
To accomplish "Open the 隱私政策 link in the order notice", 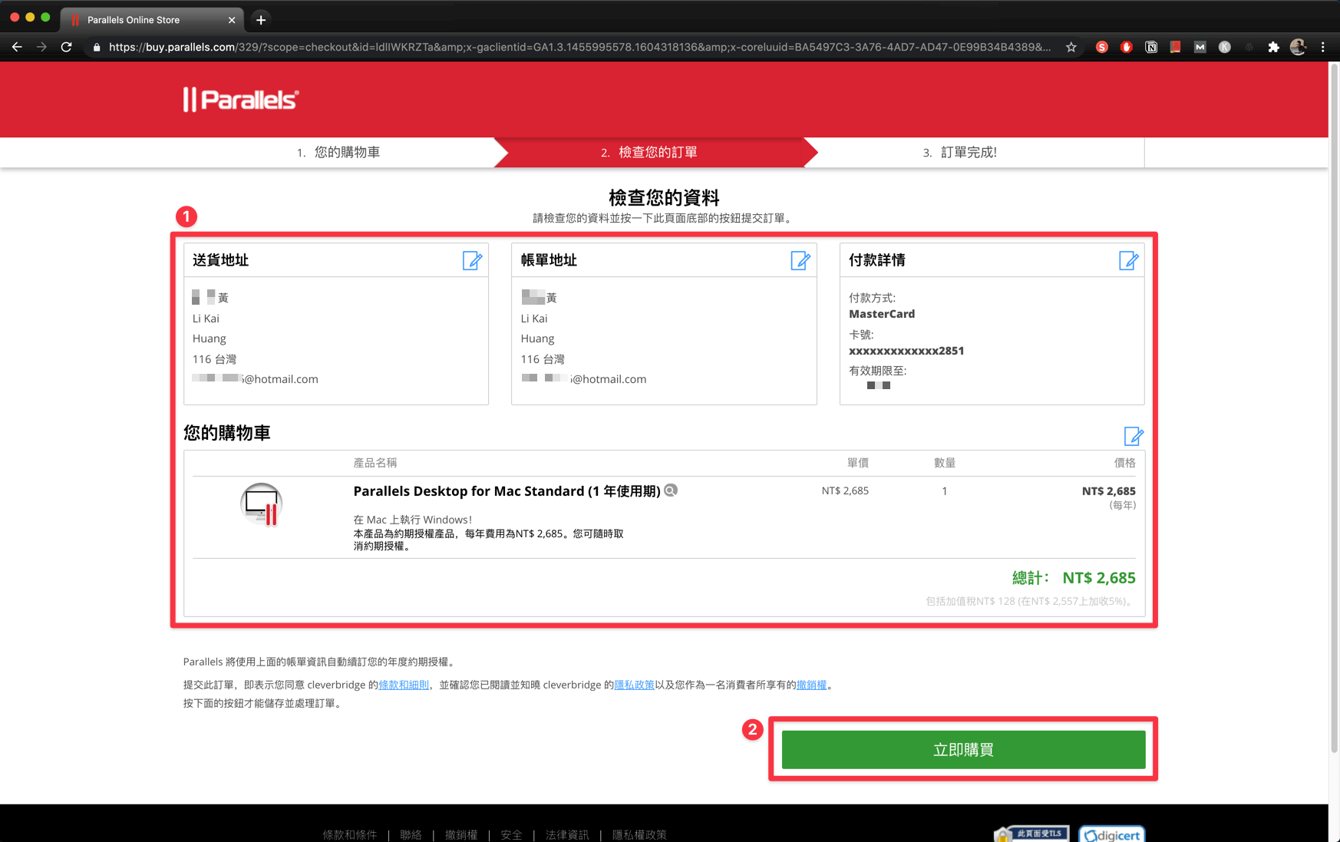I will (x=634, y=685).
